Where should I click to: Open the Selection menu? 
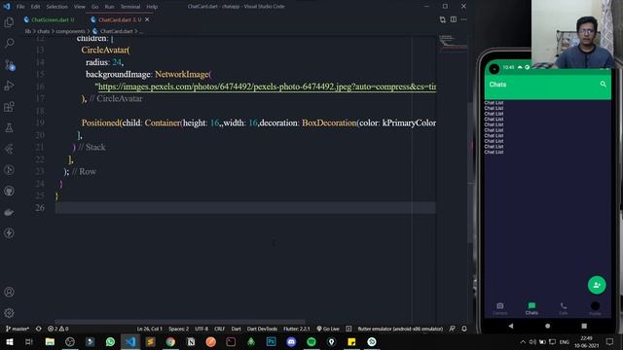click(x=56, y=7)
